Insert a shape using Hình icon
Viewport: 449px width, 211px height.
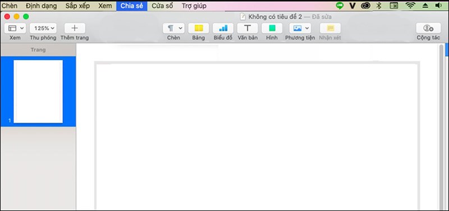click(x=272, y=29)
